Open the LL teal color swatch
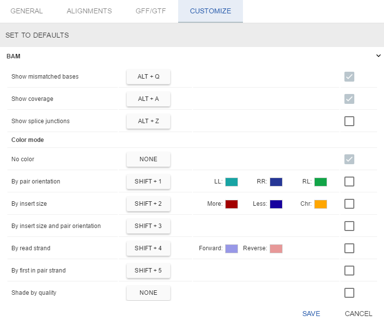Image resolution: width=384 pixels, height=321 pixels. coord(232,182)
